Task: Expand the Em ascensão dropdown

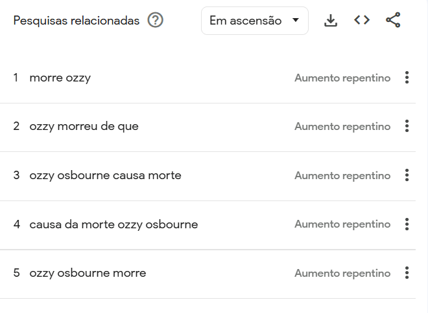Action: click(254, 21)
